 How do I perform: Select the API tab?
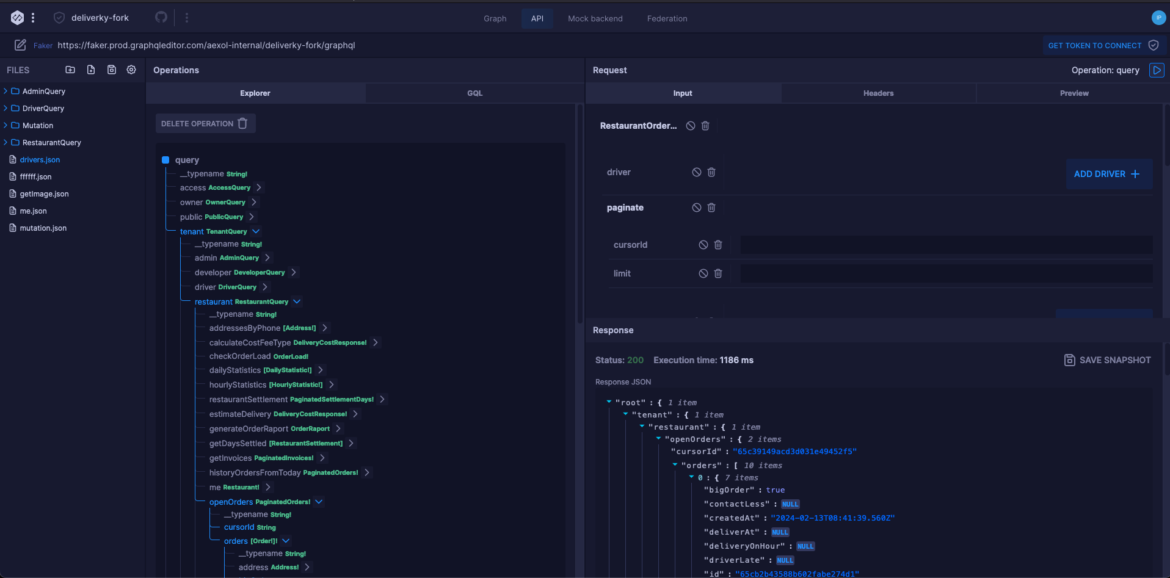click(537, 18)
